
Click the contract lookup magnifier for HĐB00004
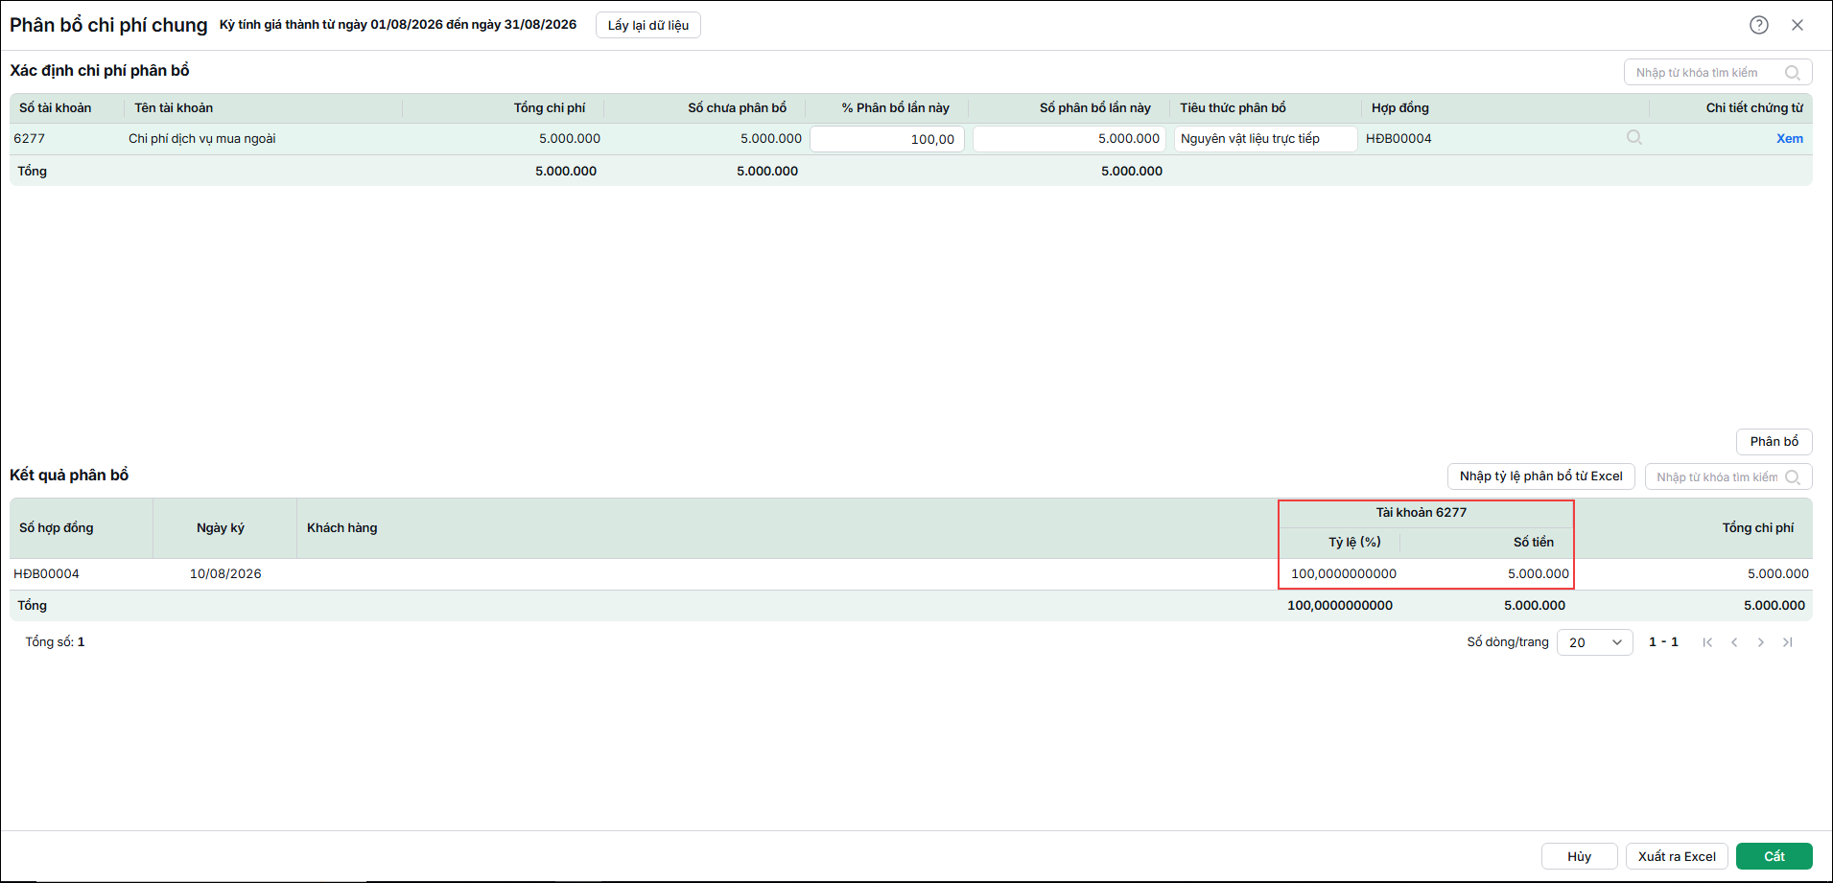(x=1634, y=138)
